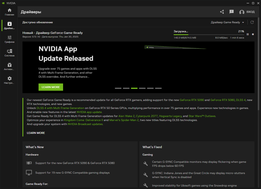Stop the driver download
261x189 pixels.
tap(253, 34)
